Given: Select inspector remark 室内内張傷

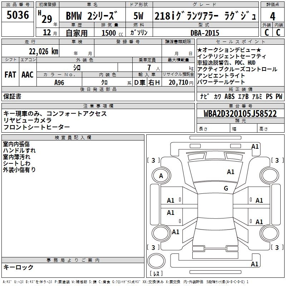Looking at the screenshot, I should (x=16, y=144).
